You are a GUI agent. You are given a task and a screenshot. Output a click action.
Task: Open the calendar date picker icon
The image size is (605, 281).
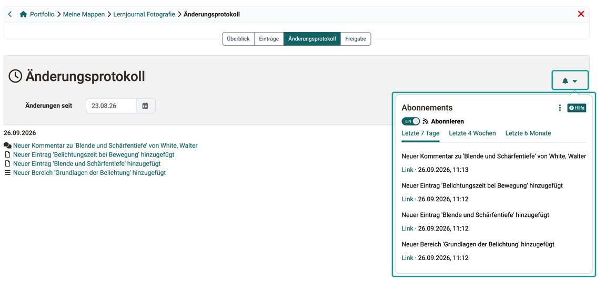point(145,106)
